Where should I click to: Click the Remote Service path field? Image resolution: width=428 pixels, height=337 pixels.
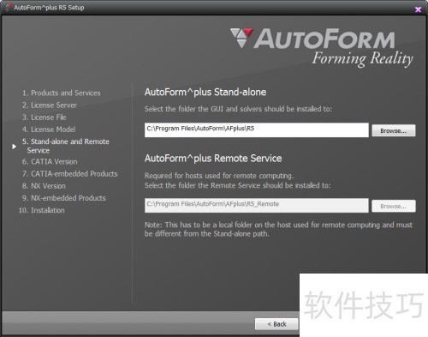(257, 206)
